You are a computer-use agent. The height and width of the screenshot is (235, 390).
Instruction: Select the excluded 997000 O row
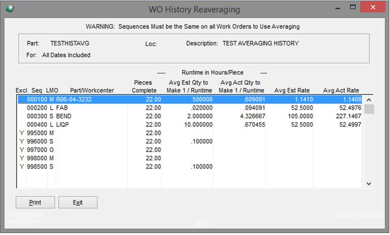[x=190, y=150]
